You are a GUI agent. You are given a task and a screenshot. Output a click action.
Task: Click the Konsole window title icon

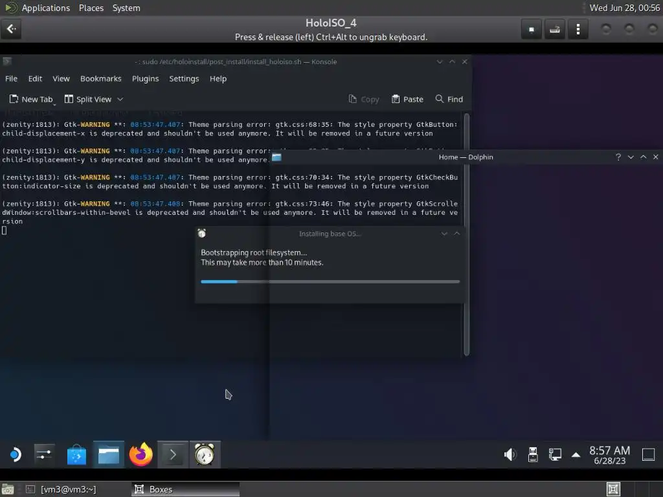(6, 61)
